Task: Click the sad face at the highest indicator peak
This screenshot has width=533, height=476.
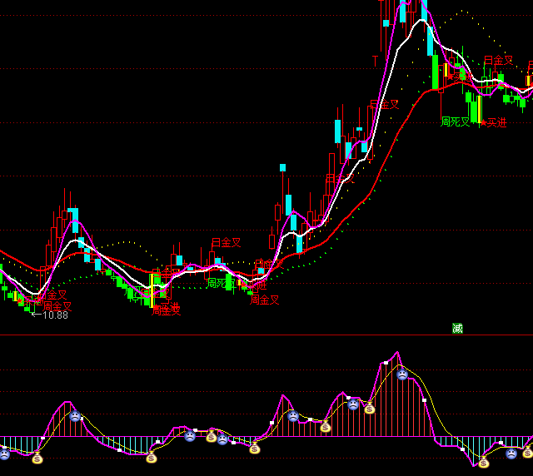Action: pyautogui.click(x=402, y=375)
